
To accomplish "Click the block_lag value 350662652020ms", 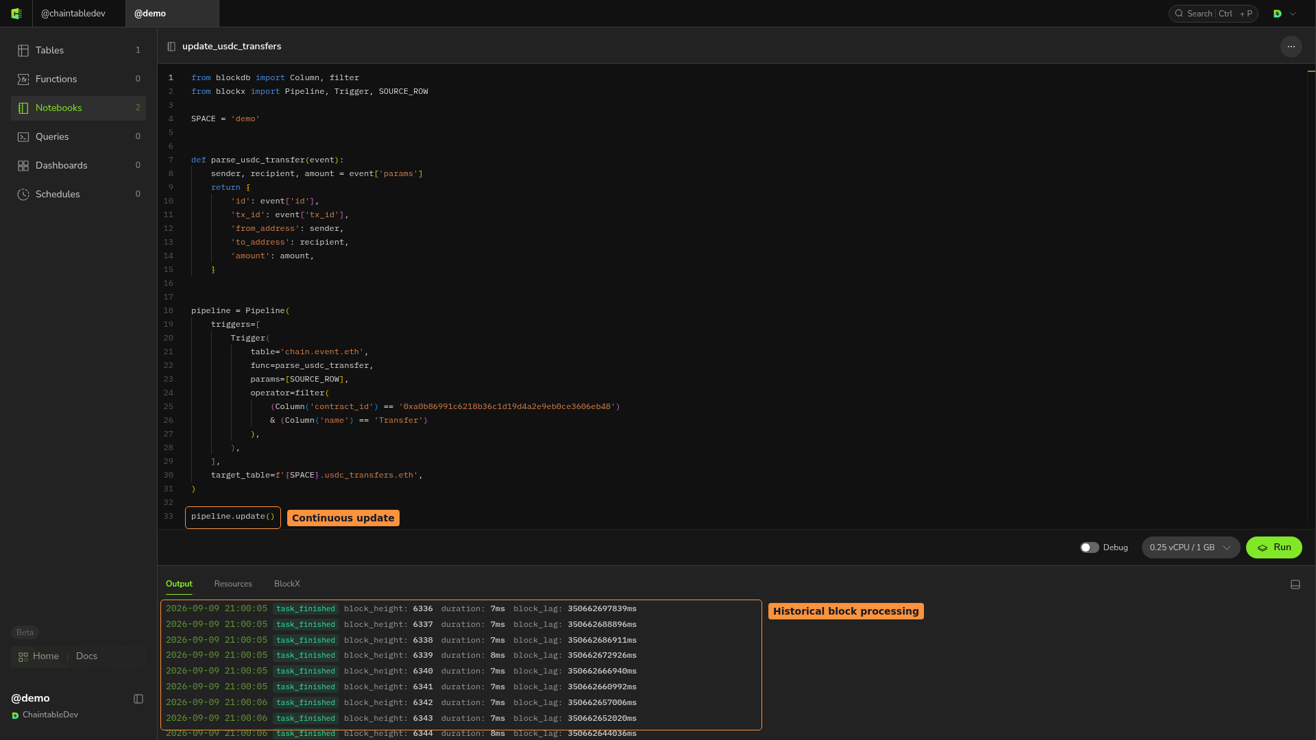I will point(602,719).
